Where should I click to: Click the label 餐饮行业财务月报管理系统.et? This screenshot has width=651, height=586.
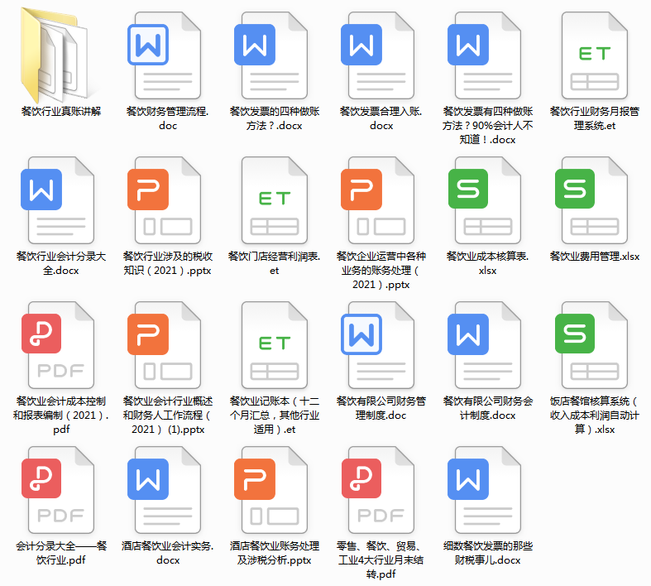coord(595,118)
